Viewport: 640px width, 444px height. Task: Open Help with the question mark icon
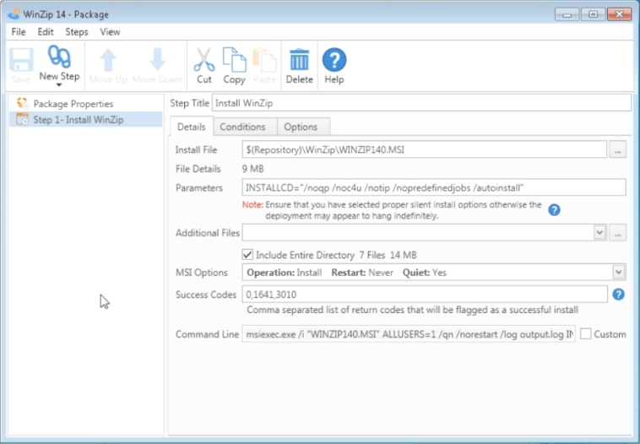click(x=334, y=60)
